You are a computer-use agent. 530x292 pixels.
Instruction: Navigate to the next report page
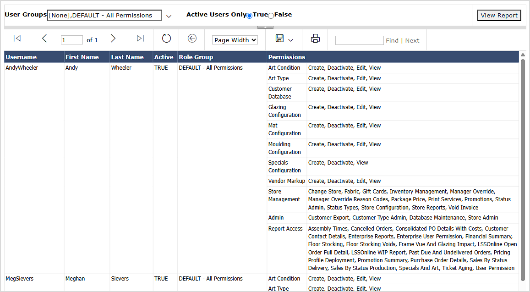[113, 39]
